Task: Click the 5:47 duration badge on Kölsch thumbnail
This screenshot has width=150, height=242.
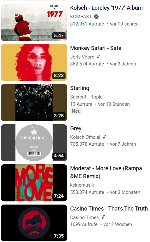Action: [59, 36]
